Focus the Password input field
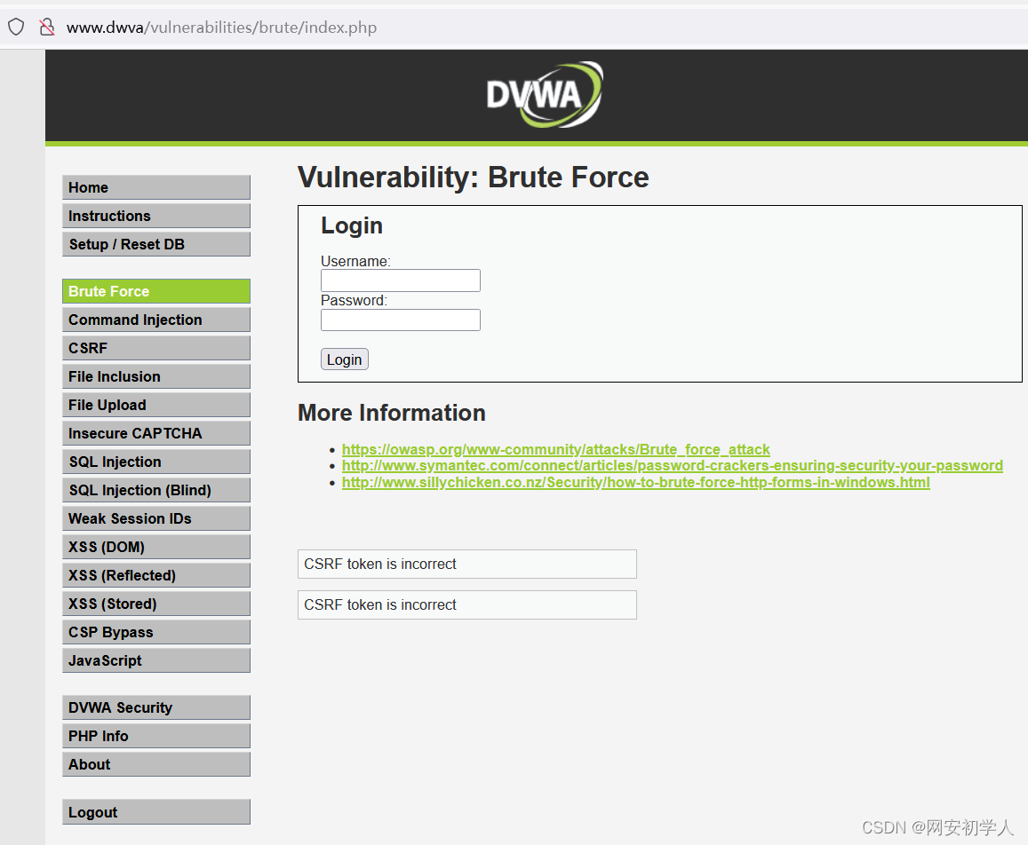 click(401, 320)
